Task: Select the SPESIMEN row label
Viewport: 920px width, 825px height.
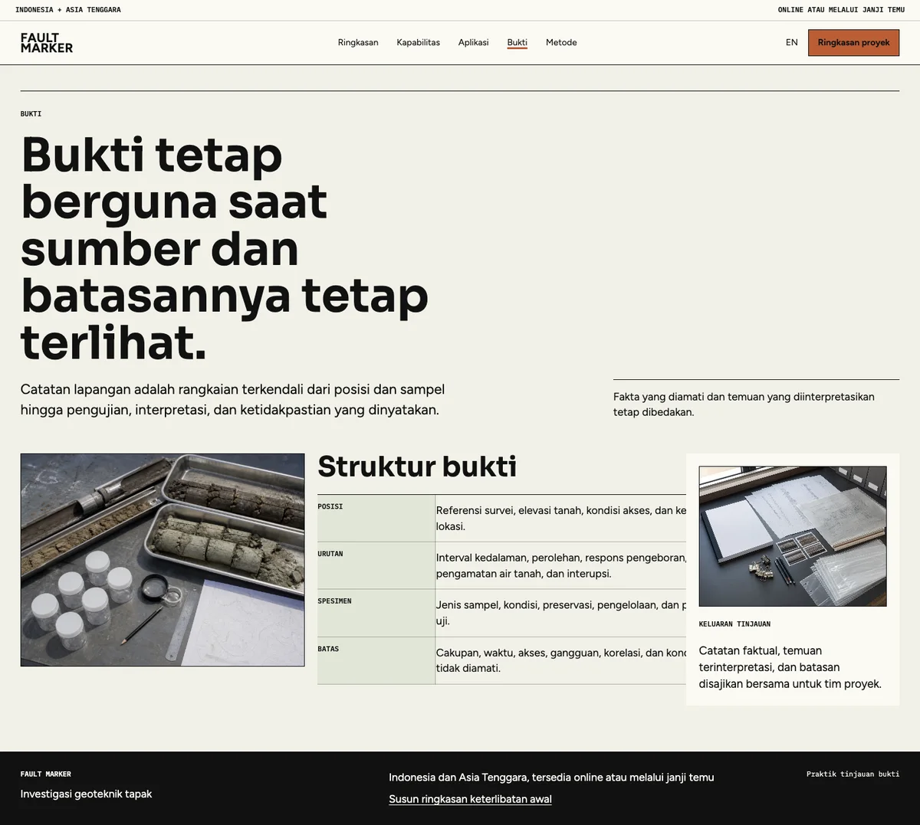Action: click(x=334, y=601)
